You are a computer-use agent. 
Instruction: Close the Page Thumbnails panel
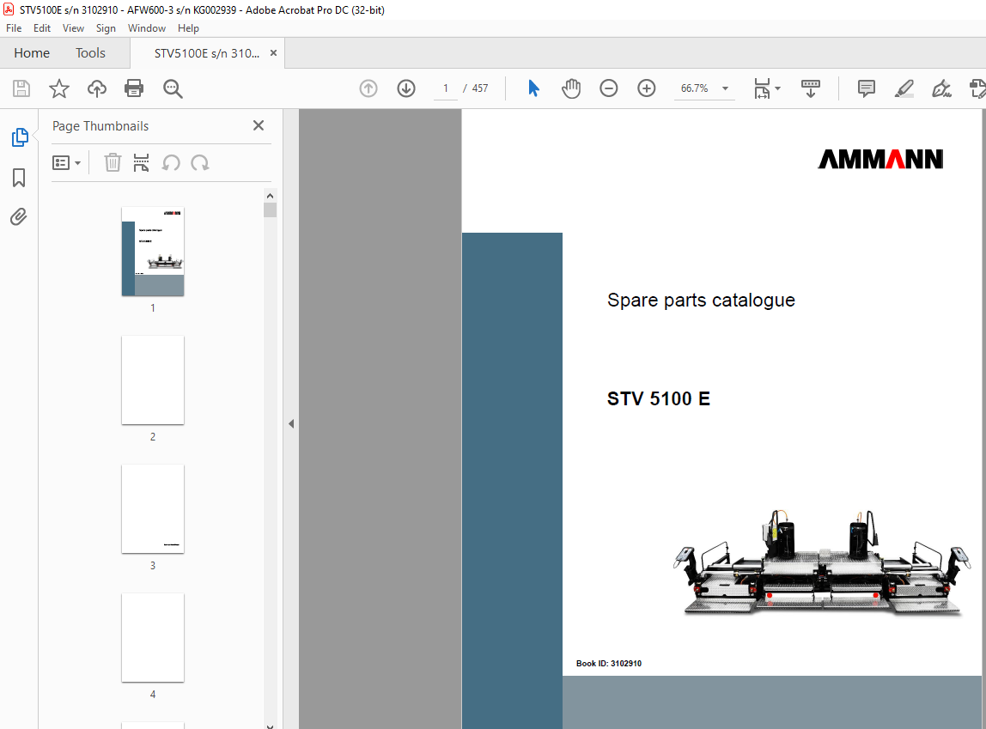259,125
